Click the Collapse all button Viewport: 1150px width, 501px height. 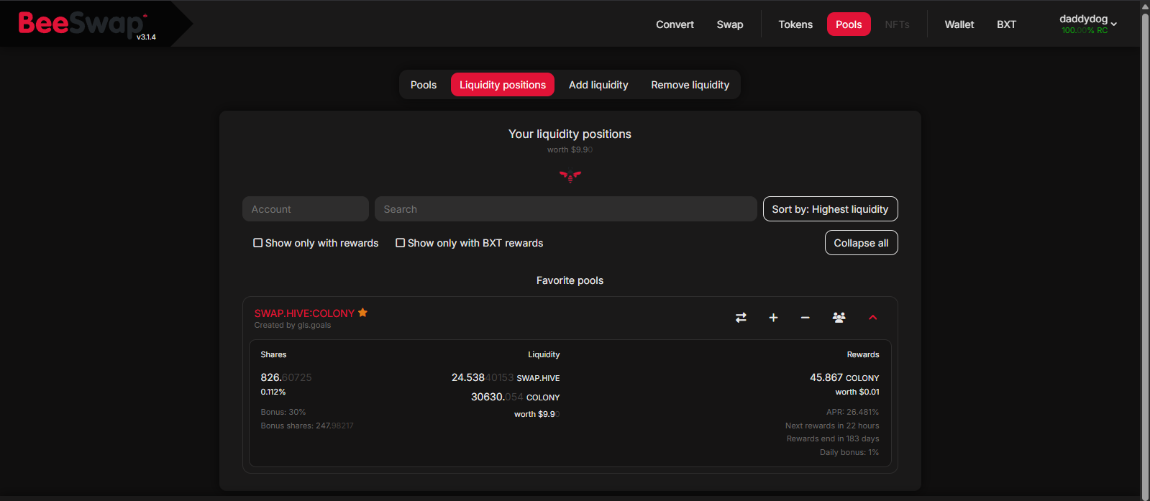click(861, 243)
